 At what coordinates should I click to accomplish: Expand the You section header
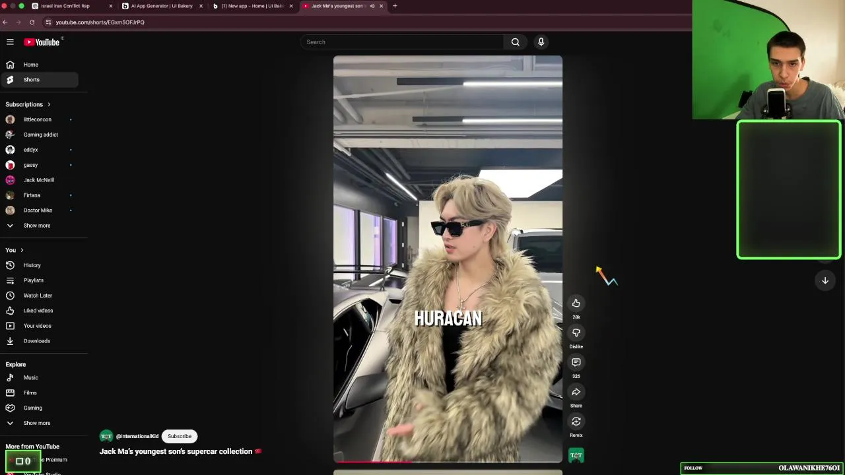(x=15, y=250)
